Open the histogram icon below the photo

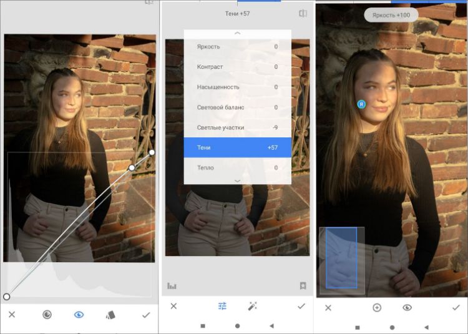[x=172, y=286]
